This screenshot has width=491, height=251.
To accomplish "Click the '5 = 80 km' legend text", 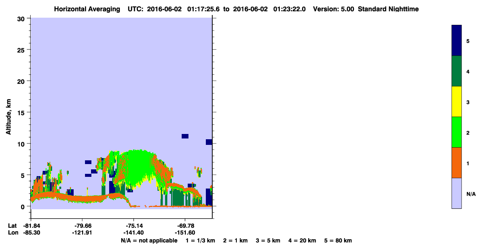I will (x=338, y=240).
